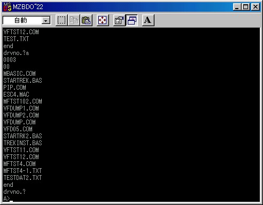Viewport: 263px width, 205px height.
Task: Click the MBASIC.COM text in console
Action: pyautogui.click(x=19, y=74)
